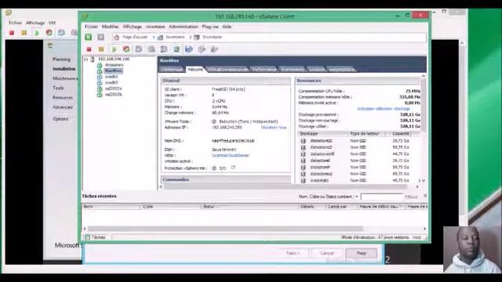Screen dimensions: 502x282
Task: Click red stop icon in background window toolbar
Action: 12,33
